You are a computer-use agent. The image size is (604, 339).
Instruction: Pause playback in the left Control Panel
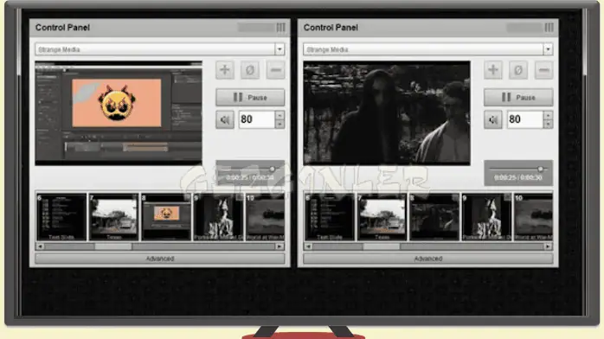[x=250, y=98]
